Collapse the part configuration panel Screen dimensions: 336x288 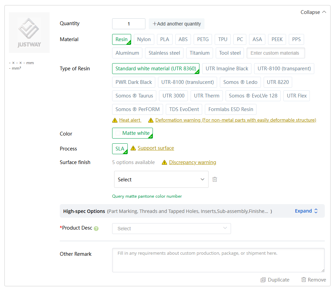(x=313, y=12)
